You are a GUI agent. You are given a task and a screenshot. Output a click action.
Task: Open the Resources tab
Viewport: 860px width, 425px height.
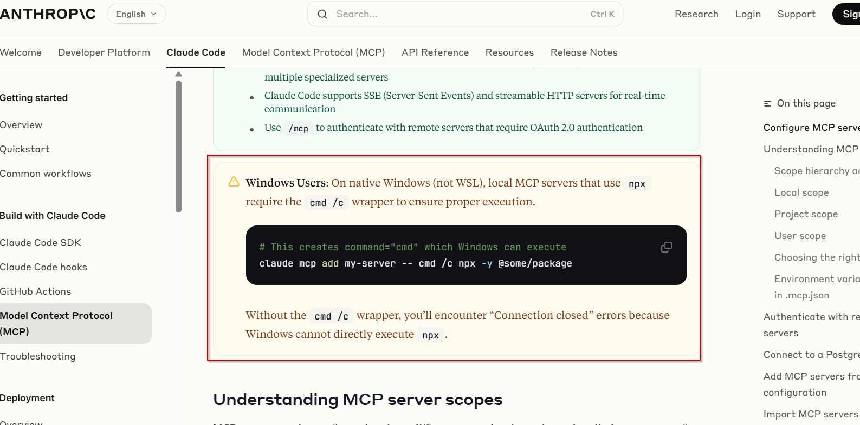pyautogui.click(x=509, y=52)
